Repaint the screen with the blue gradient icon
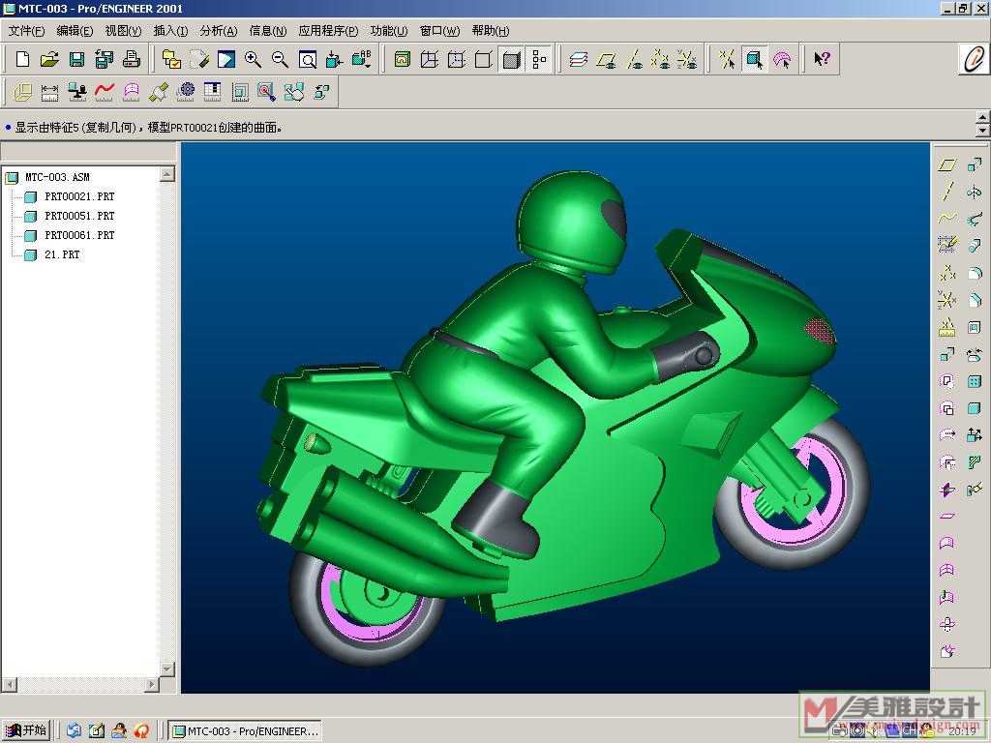This screenshot has height=743, width=991. [226, 59]
